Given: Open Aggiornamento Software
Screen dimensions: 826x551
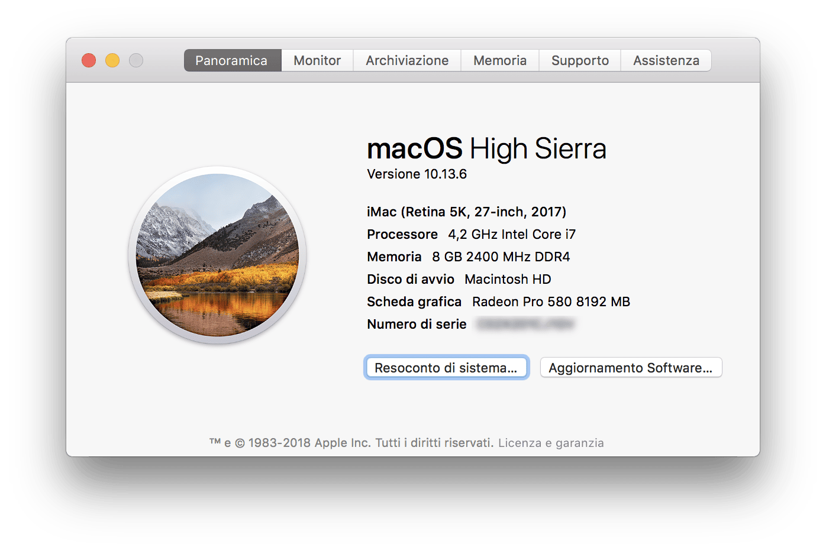Looking at the screenshot, I should pos(631,368).
